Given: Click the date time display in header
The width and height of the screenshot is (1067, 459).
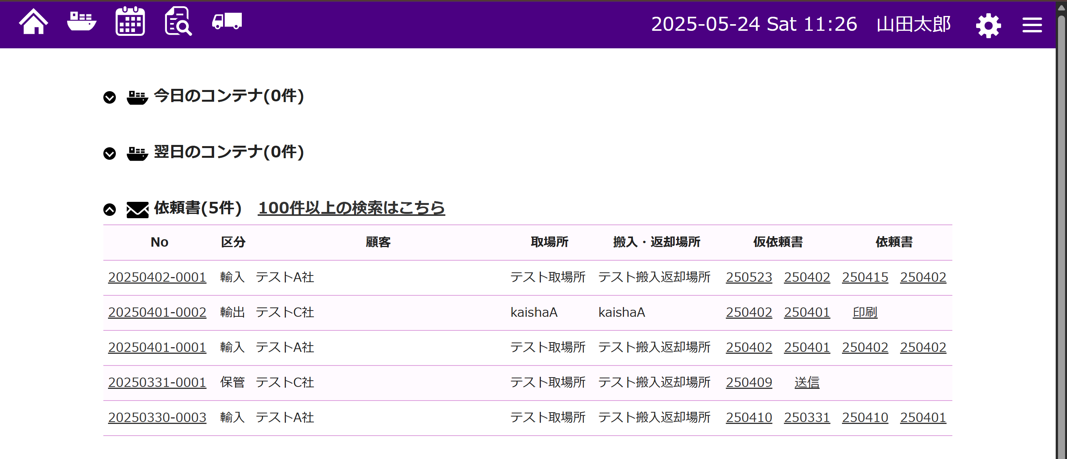Looking at the screenshot, I should (x=754, y=24).
